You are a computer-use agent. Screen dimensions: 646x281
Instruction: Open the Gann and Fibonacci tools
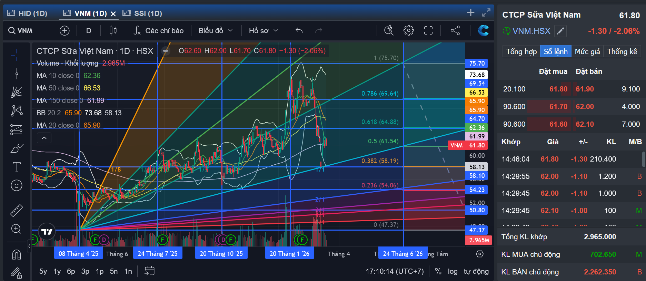[x=17, y=92]
